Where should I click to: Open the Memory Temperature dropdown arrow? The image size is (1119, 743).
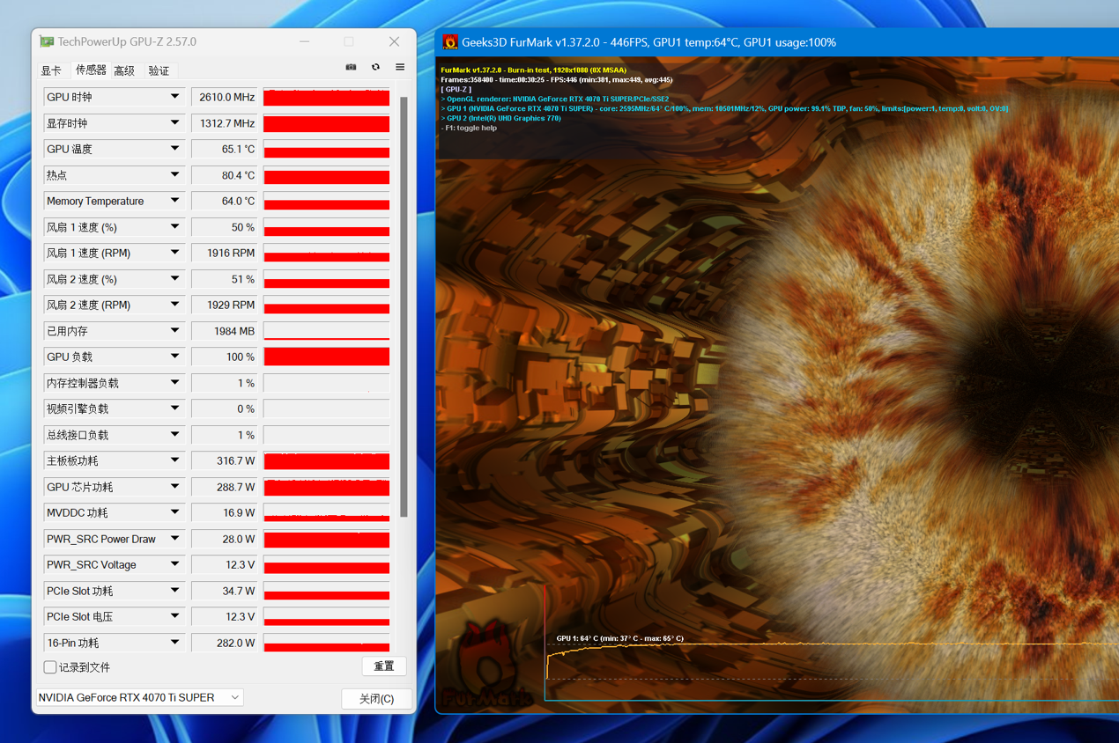pos(174,201)
